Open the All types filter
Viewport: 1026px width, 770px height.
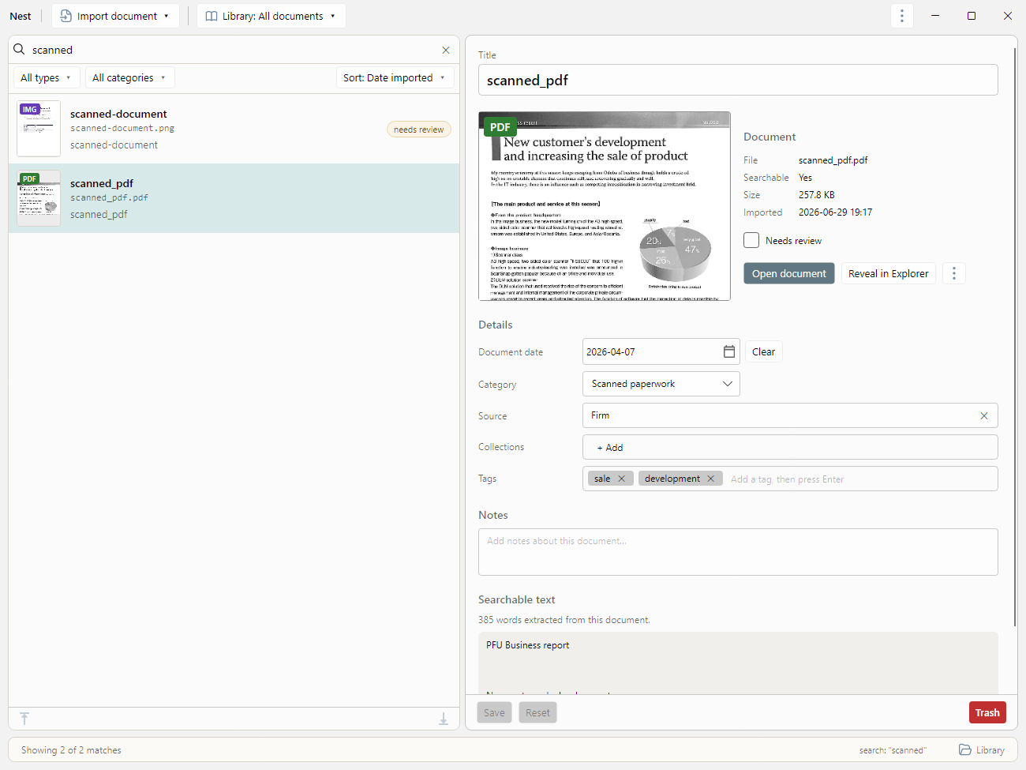[47, 77]
